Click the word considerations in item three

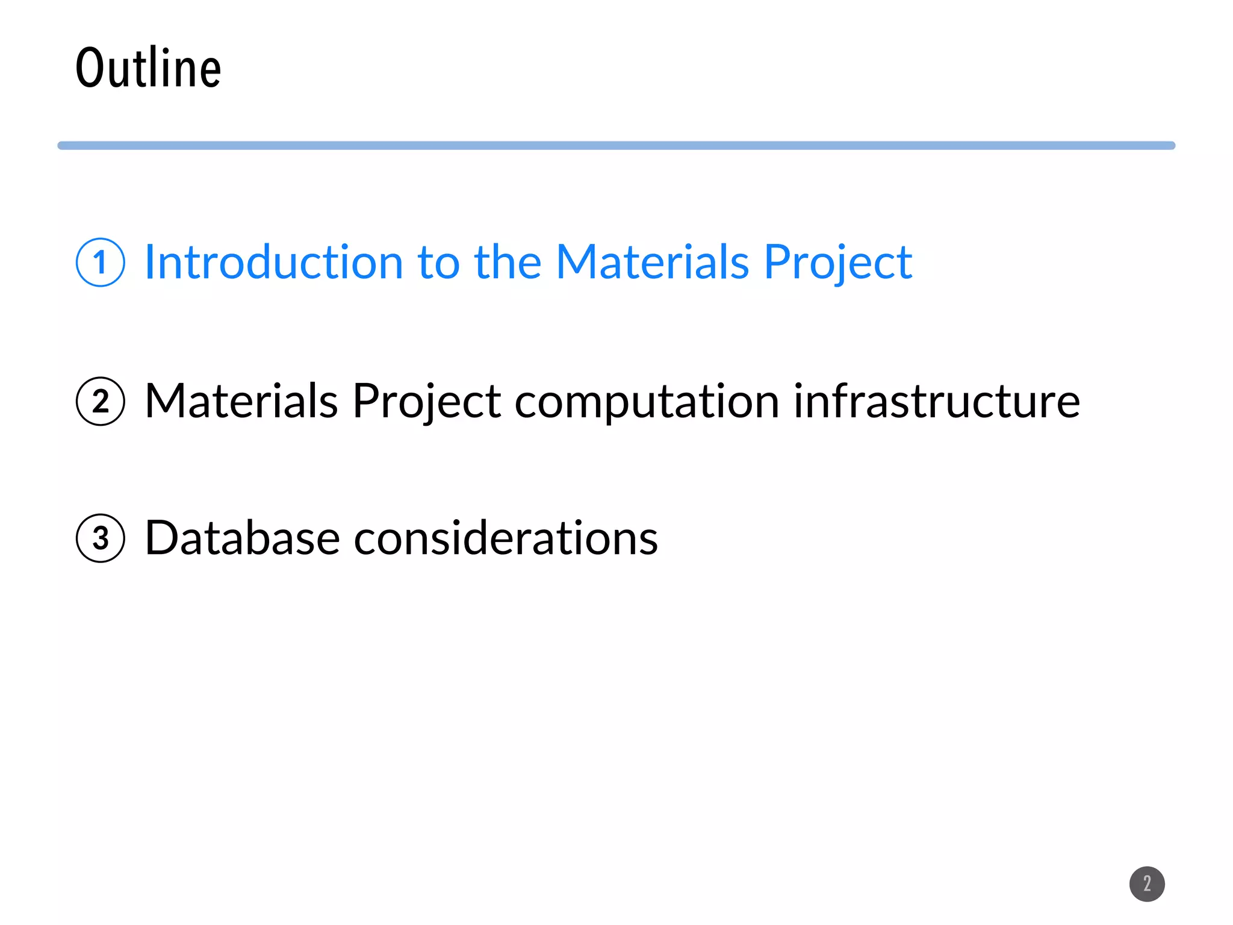[x=506, y=538]
